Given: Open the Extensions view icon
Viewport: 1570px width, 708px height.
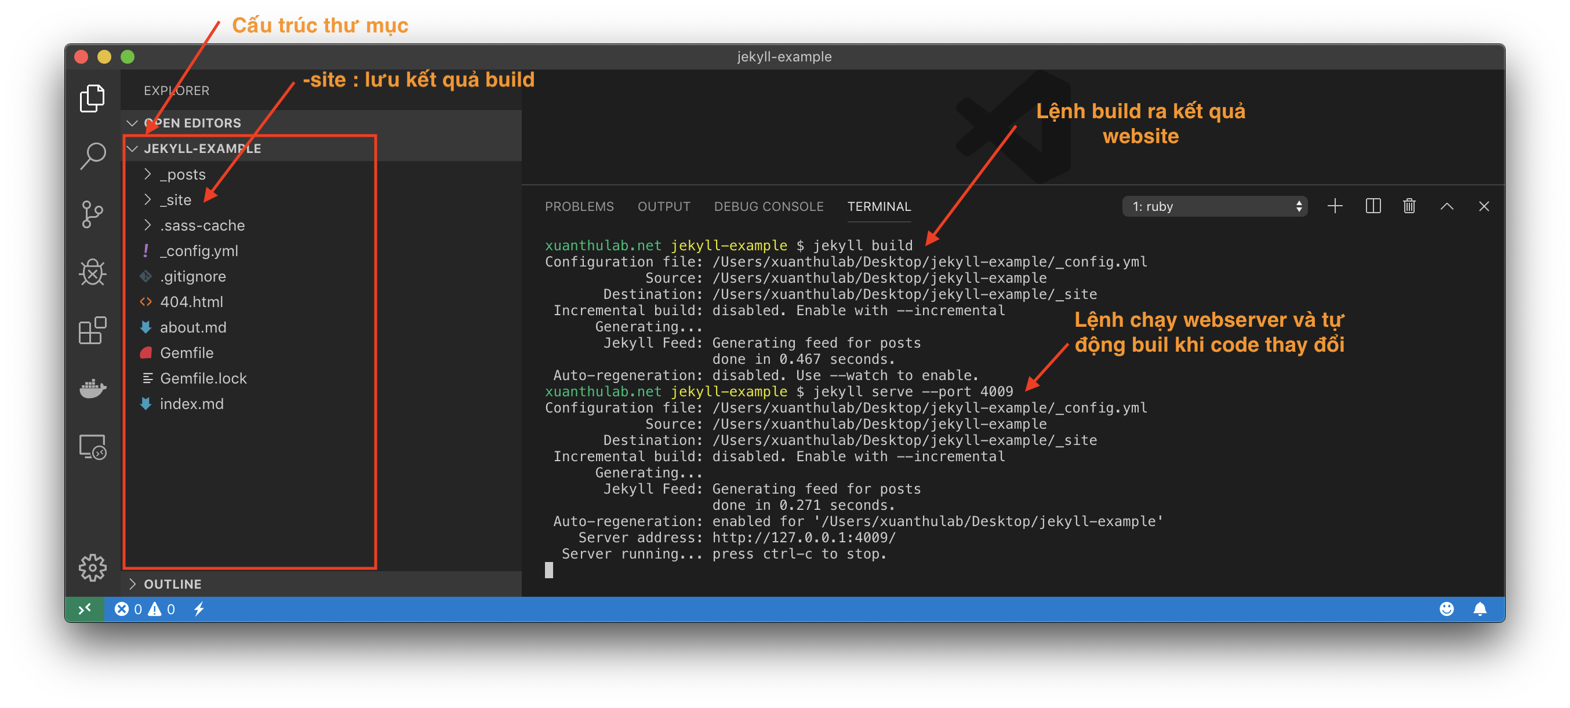Looking at the screenshot, I should (92, 330).
